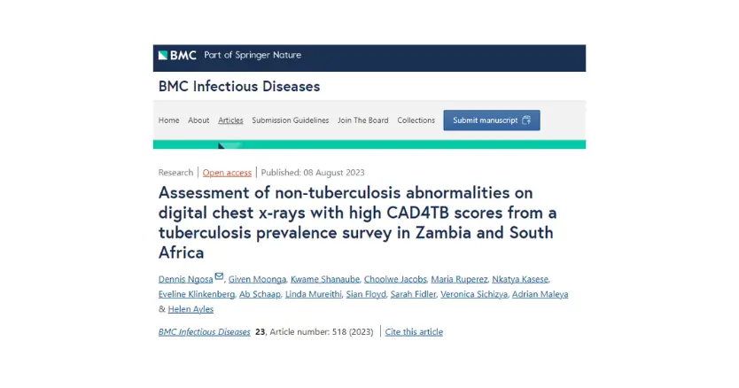Viewport: 739px width, 388px height.
Task: Open author Given Moonga's profile link
Action: 257,279
